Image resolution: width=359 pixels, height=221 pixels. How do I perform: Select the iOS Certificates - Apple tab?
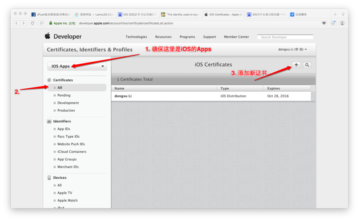click(x=223, y=15)
